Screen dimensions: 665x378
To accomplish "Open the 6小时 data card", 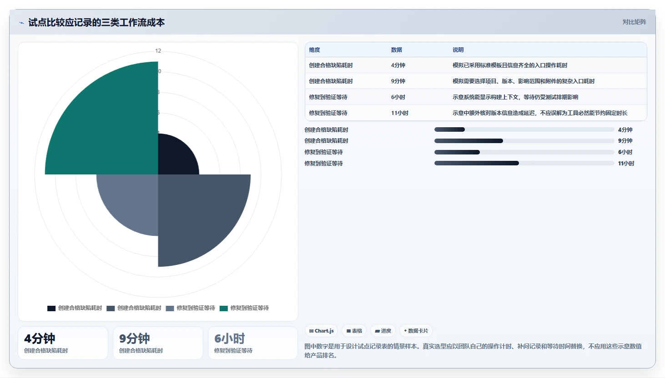I will (253, 343).
